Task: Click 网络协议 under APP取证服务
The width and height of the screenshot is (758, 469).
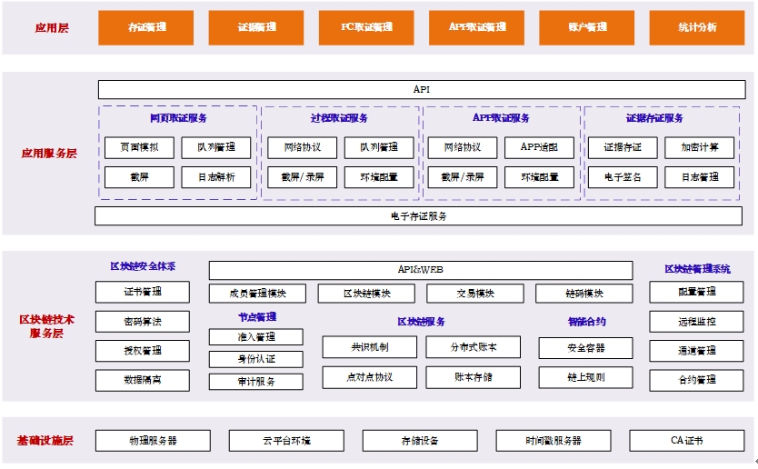Action: point(462,147)
